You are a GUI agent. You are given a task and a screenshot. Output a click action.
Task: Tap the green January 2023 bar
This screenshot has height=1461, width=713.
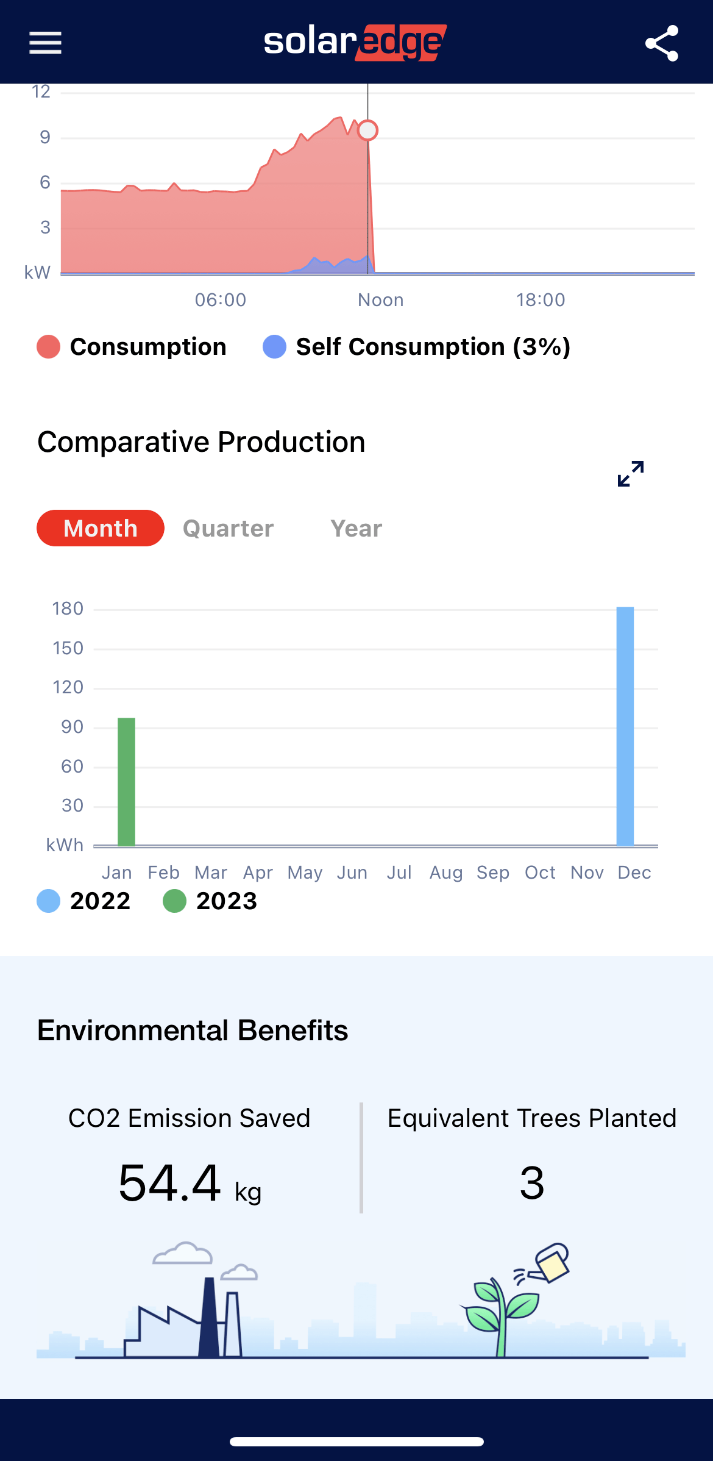126,782
